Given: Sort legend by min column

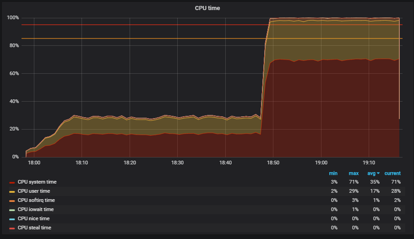Looking at the screenshot, I should (333, 173).
